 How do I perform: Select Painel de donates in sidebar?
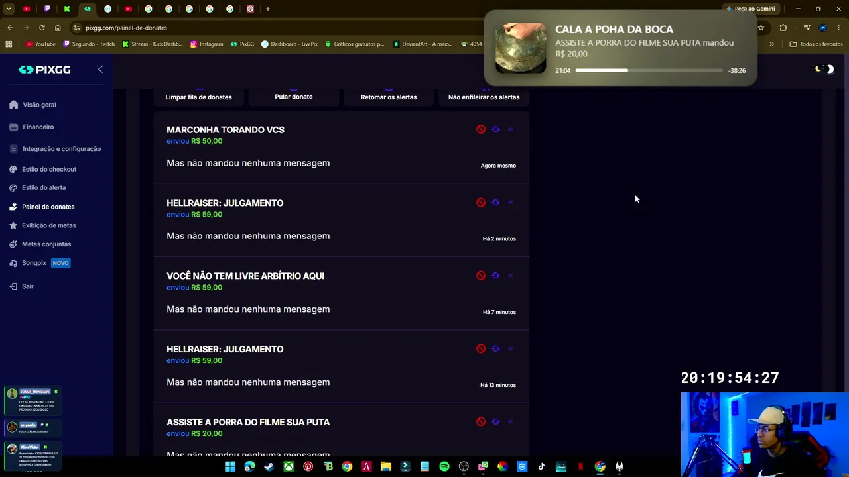pos(42,207)
